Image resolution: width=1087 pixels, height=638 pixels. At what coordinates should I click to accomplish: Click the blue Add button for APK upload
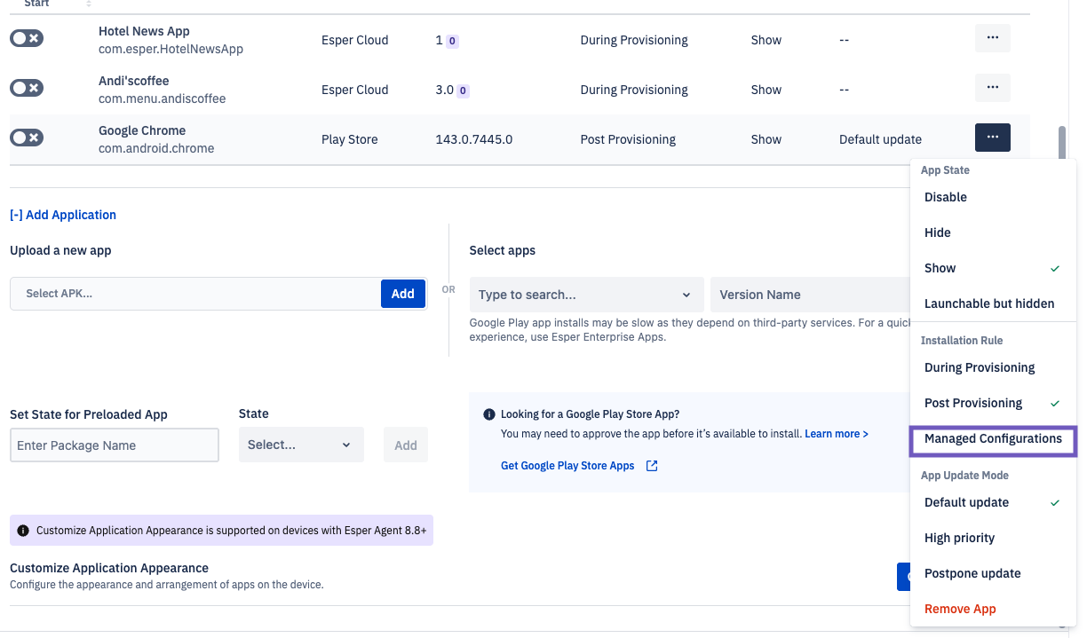pos(402,294)
